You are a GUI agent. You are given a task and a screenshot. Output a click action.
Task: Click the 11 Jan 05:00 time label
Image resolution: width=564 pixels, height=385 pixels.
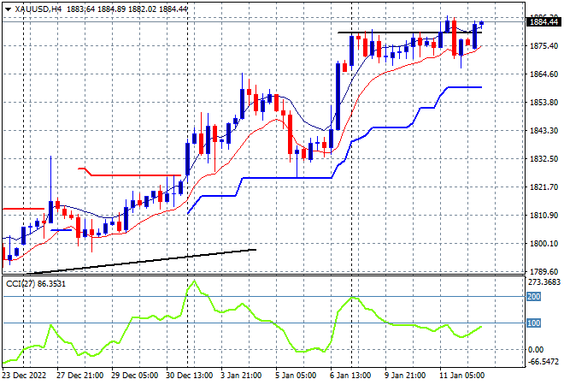tap(461, 376)
